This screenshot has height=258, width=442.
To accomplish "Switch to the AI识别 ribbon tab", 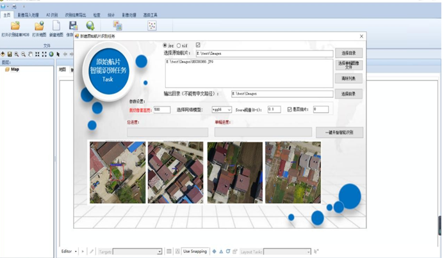I will 52,14.
